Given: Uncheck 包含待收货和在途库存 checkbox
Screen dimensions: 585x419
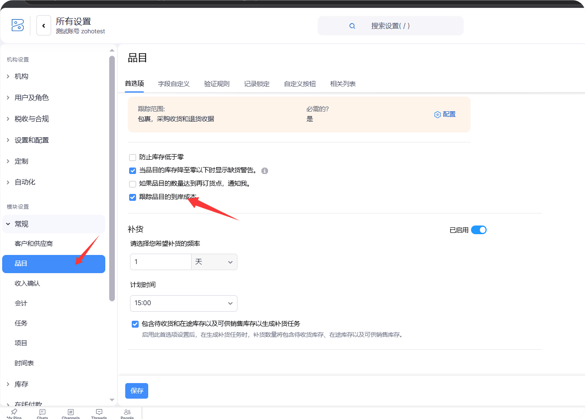Looking at the screenshot, I should 135,324.
